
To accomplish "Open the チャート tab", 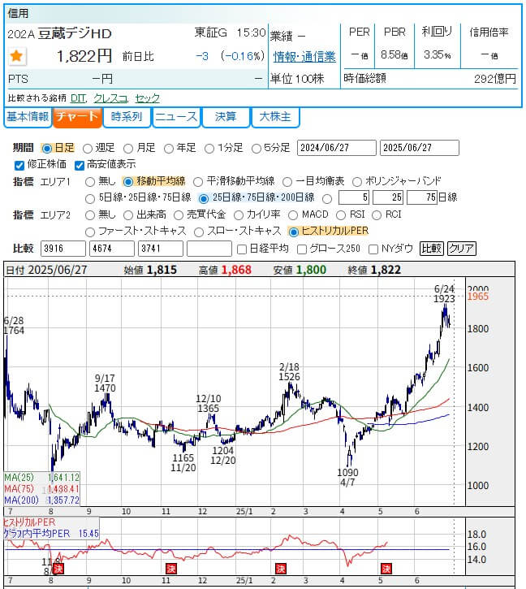I will 77,117.
